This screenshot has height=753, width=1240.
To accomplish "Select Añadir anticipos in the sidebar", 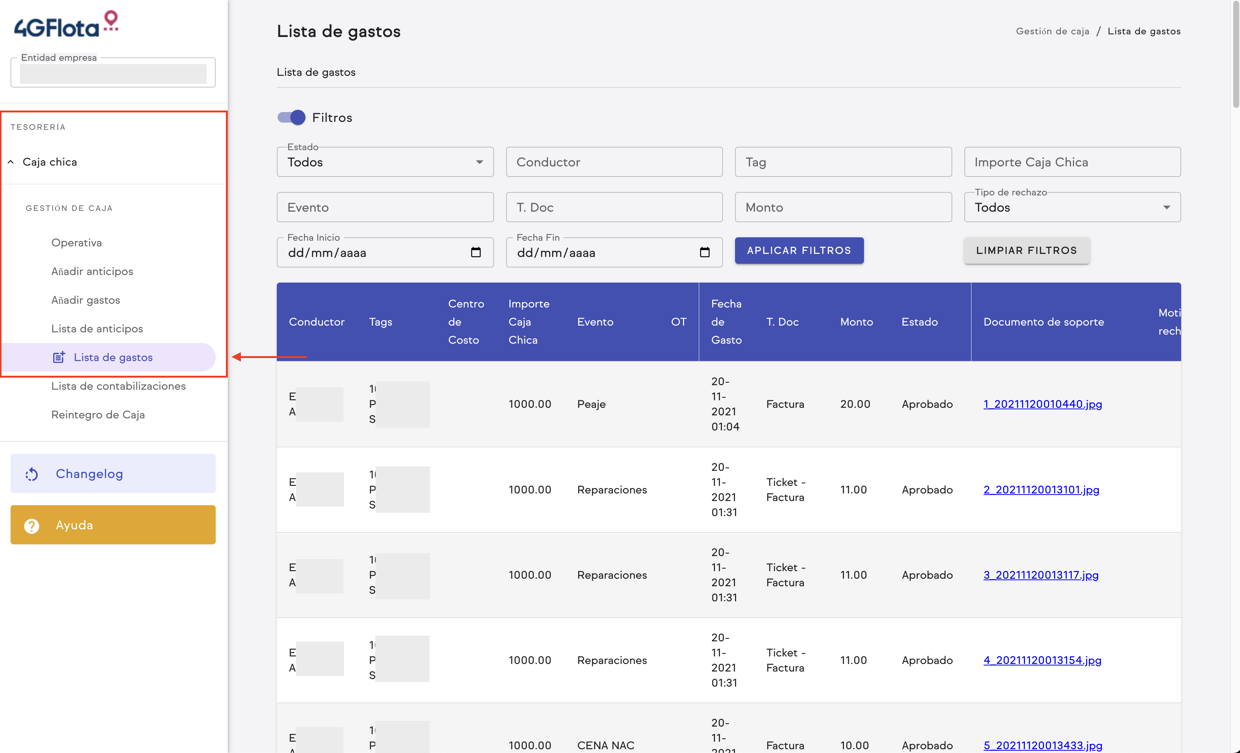I will (92, 271).
